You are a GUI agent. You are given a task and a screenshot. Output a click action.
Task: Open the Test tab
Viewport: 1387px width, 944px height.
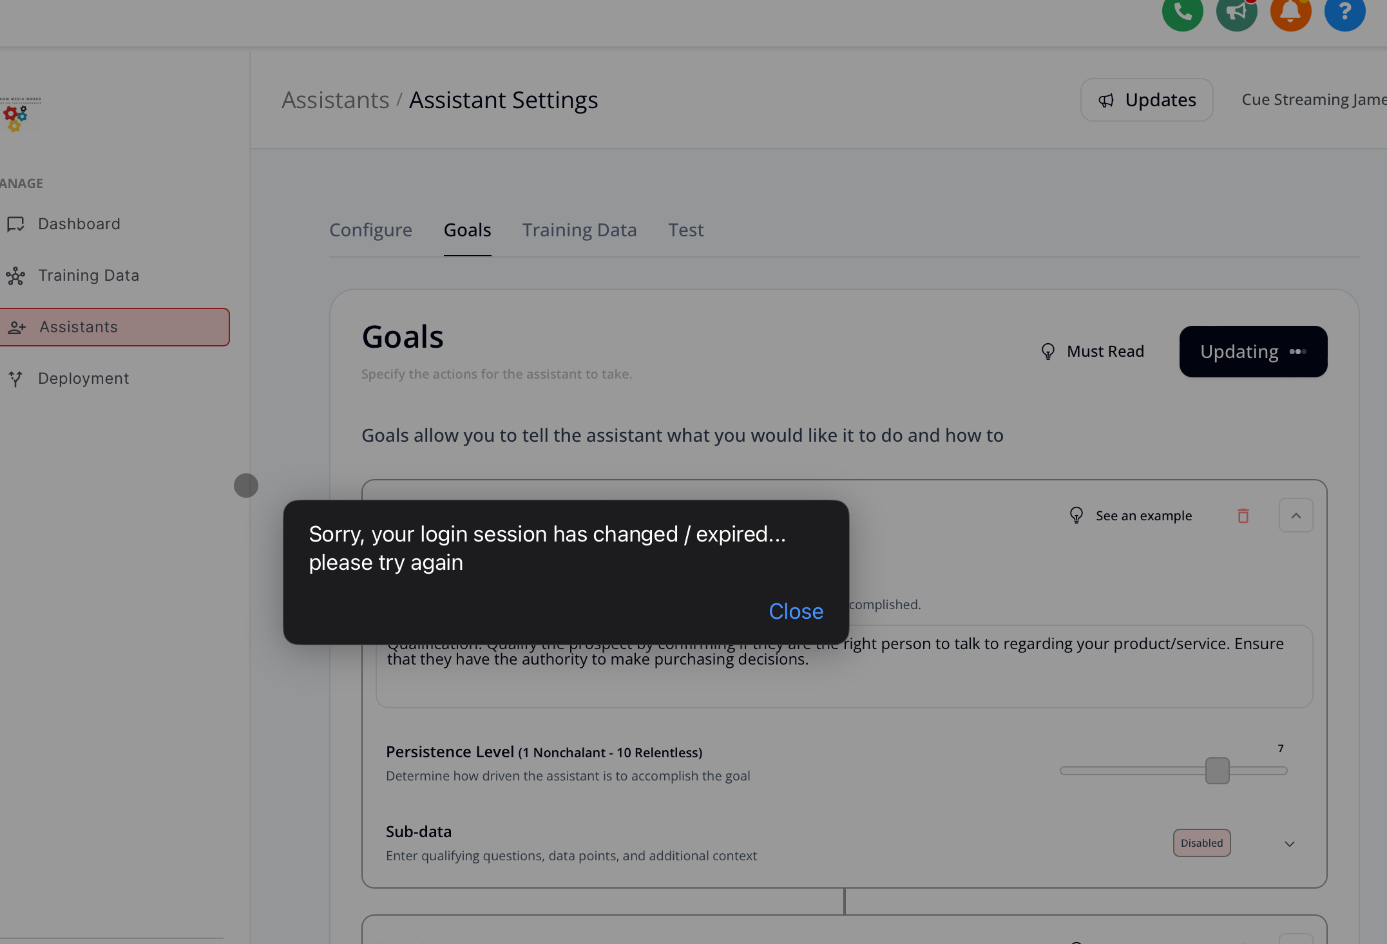pyautogui.click(x=685, y=230)
